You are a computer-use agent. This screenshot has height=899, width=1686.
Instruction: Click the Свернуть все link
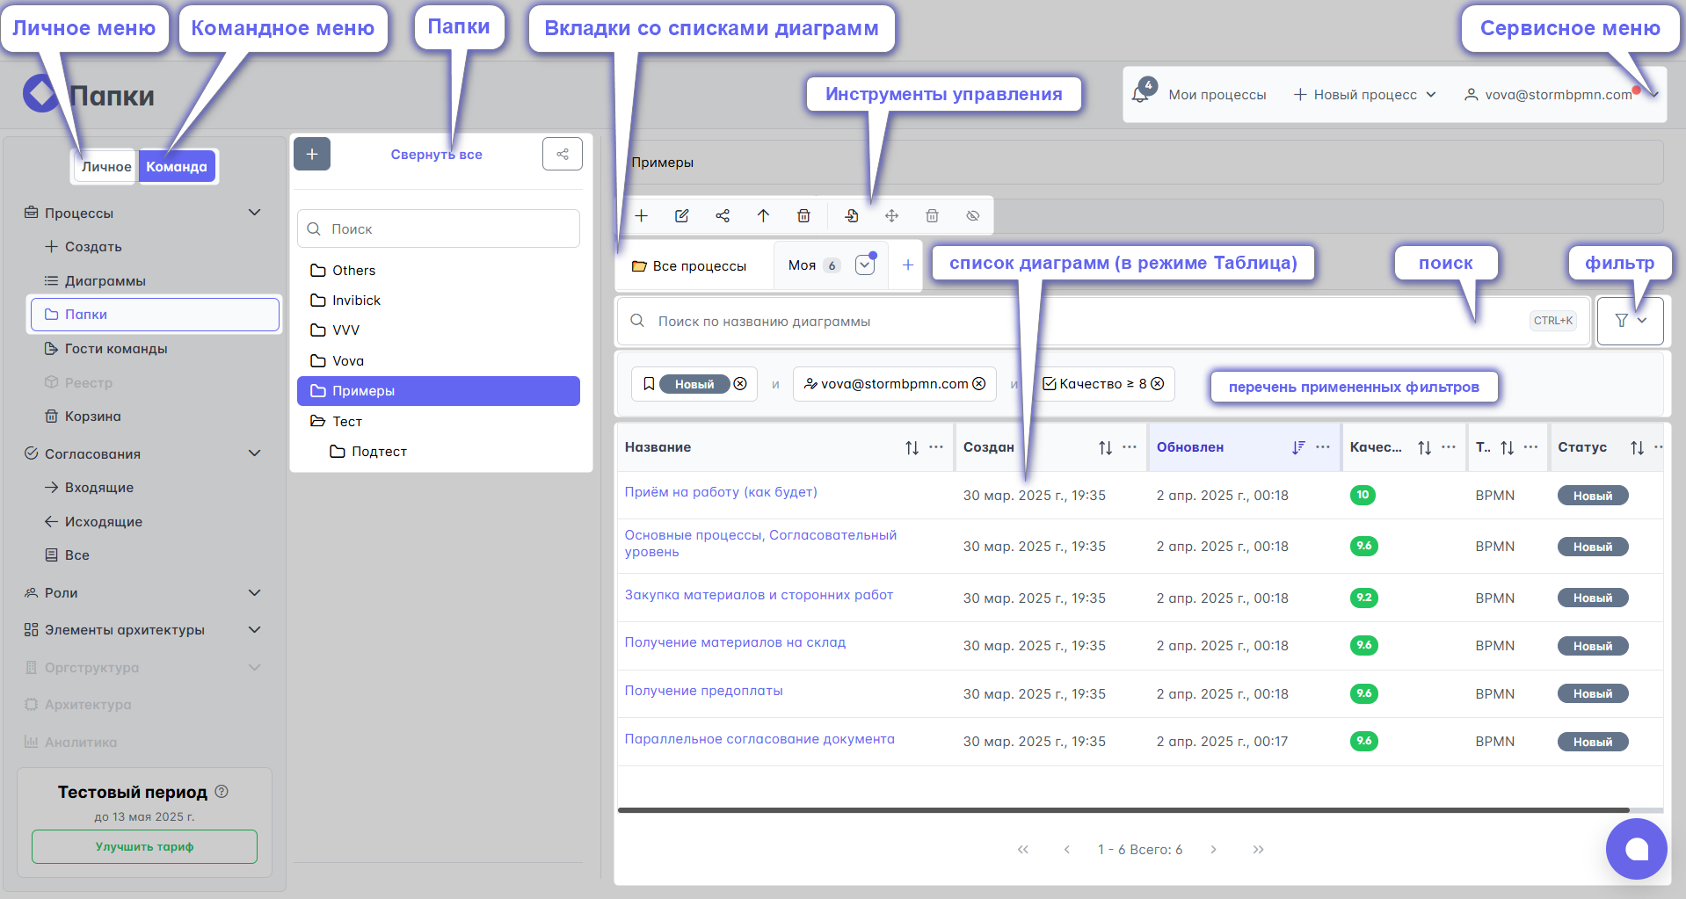pyautogui.click(x=436, y=154)
